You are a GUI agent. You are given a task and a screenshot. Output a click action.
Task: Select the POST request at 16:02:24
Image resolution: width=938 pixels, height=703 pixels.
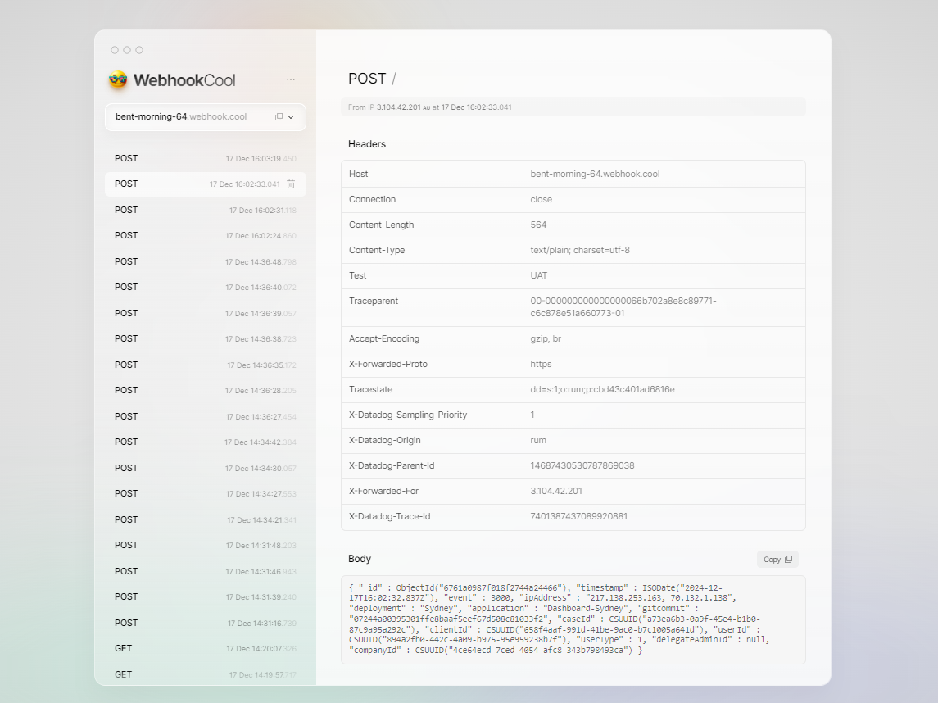[205, 236]
